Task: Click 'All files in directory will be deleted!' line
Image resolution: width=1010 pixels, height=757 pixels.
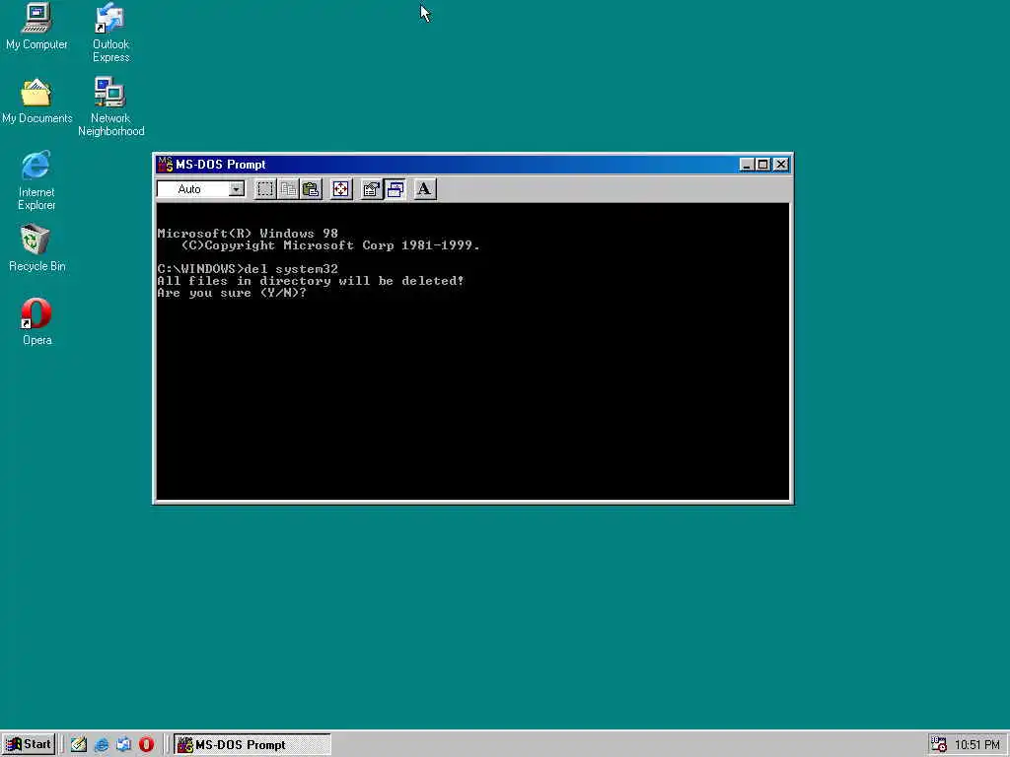Action: (x=311, y=281)
